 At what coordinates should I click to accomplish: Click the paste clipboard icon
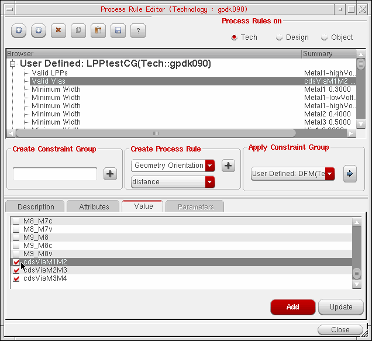(98, 30)
